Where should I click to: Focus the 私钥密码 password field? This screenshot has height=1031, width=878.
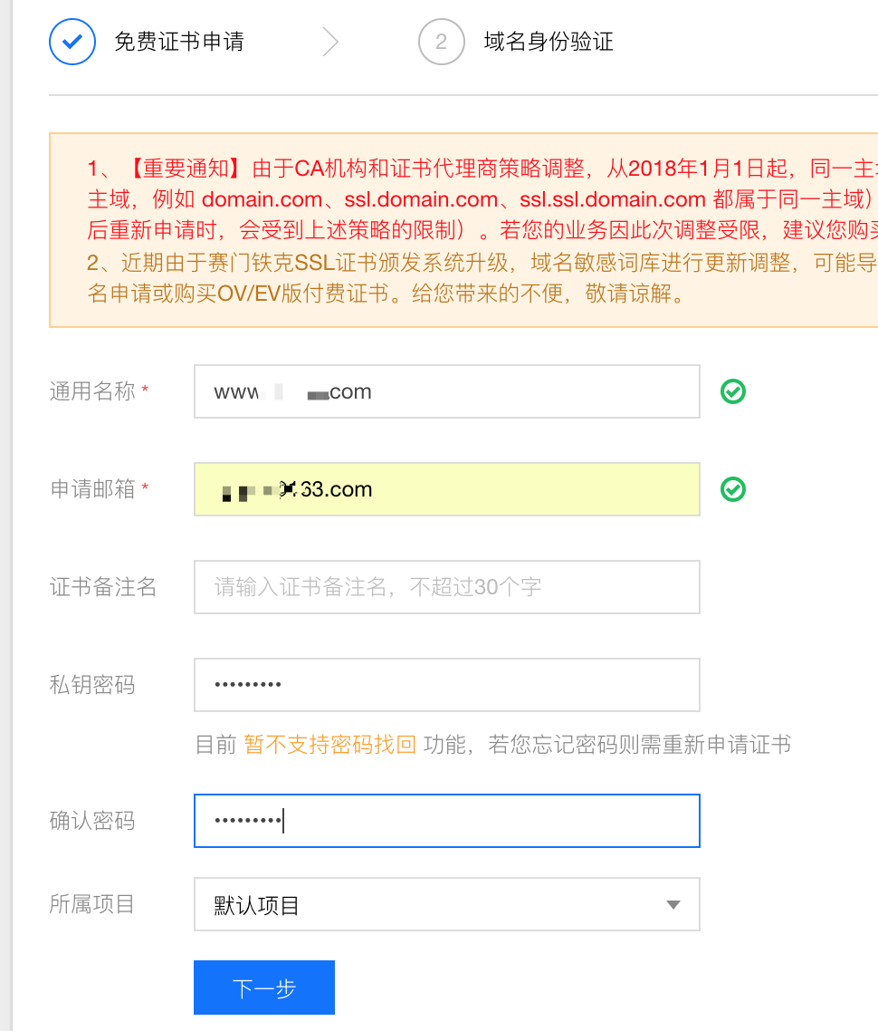(446, 685)
